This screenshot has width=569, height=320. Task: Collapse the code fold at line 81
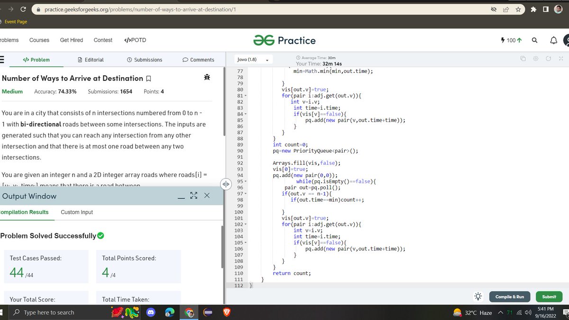pyautogui.click(x=245, y=96)
